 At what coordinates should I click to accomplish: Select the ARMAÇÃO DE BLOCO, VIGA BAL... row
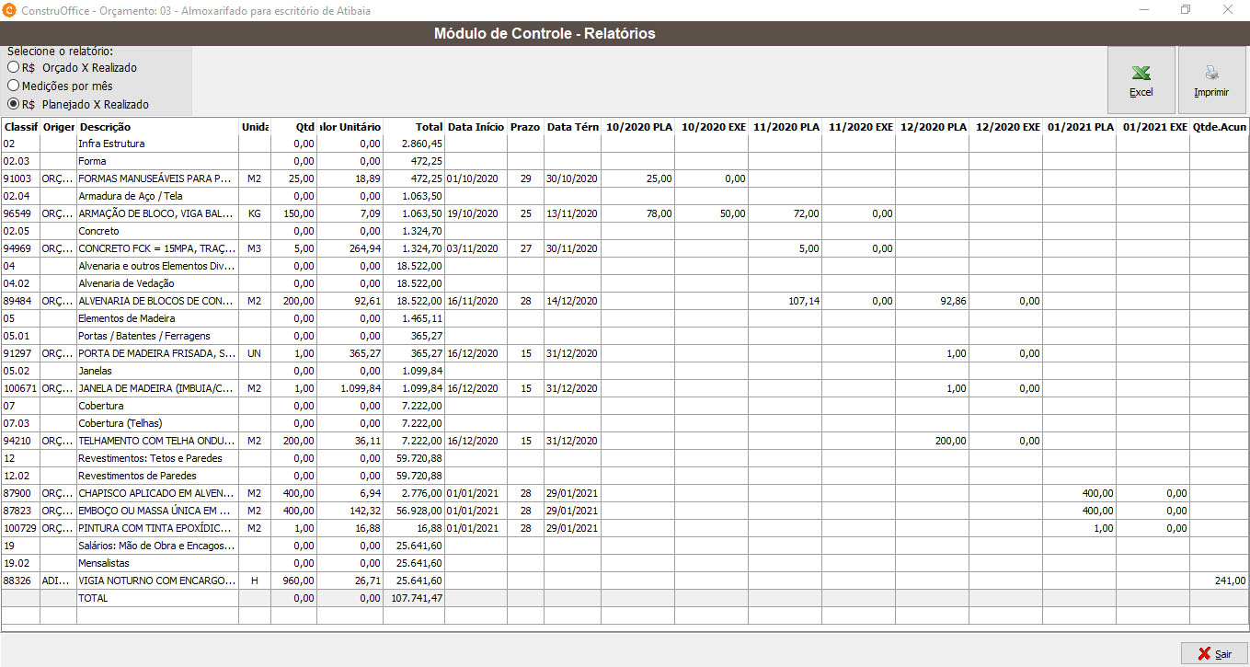625,213
